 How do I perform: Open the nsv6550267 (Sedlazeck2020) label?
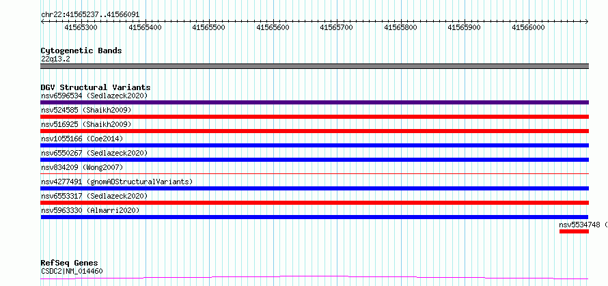pyautogui.click(x=94, y=153)
